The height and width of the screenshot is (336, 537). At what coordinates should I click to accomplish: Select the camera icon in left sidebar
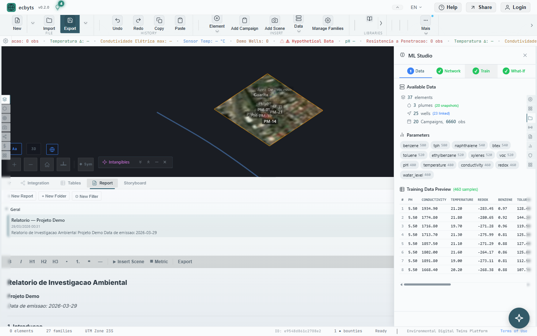tap(5, 127)
